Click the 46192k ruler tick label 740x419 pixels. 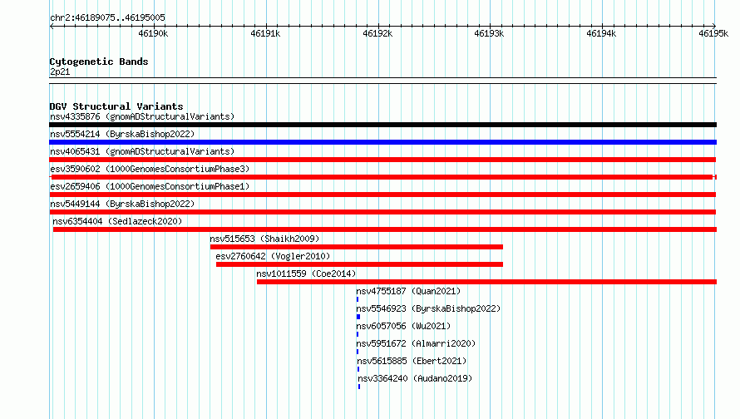click(377, 33)
